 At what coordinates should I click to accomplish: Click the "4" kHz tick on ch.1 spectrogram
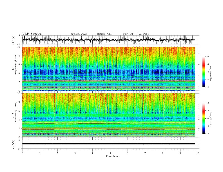point(20,73)
